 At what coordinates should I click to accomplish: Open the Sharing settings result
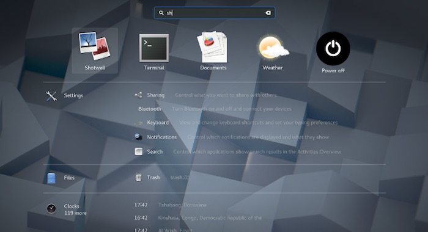coord(206,95)
